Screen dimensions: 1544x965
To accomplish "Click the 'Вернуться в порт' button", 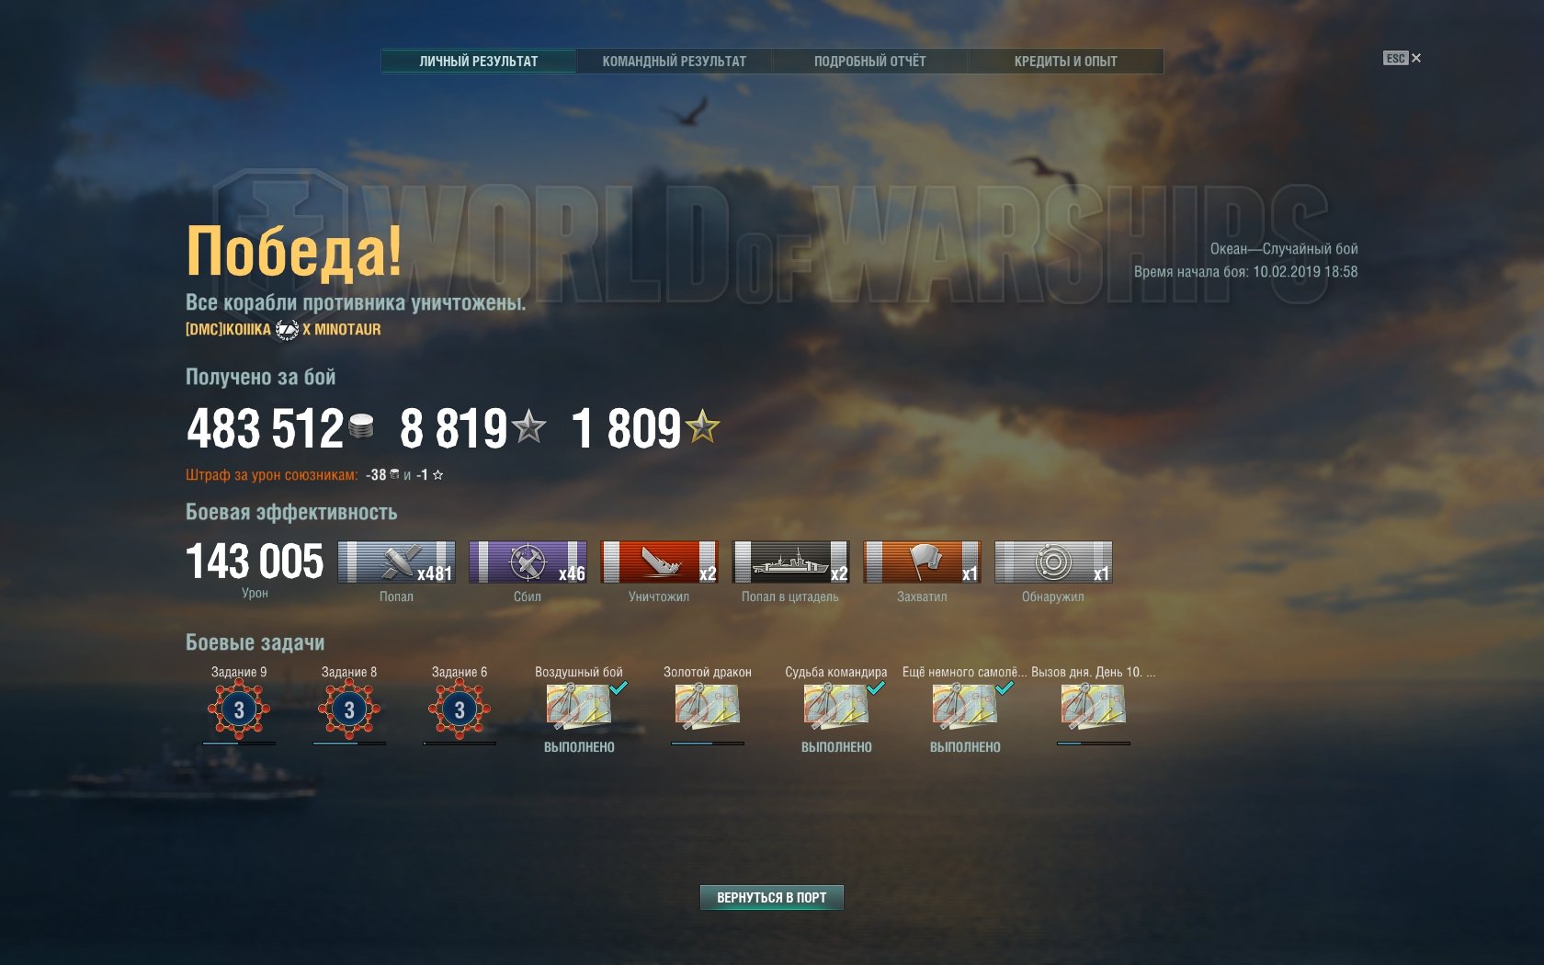I will coord(772,897).
